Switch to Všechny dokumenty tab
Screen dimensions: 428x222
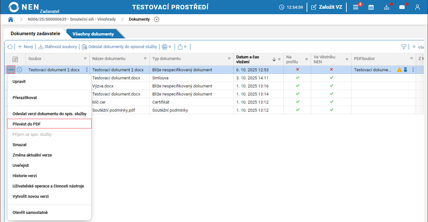coord(93,34)
